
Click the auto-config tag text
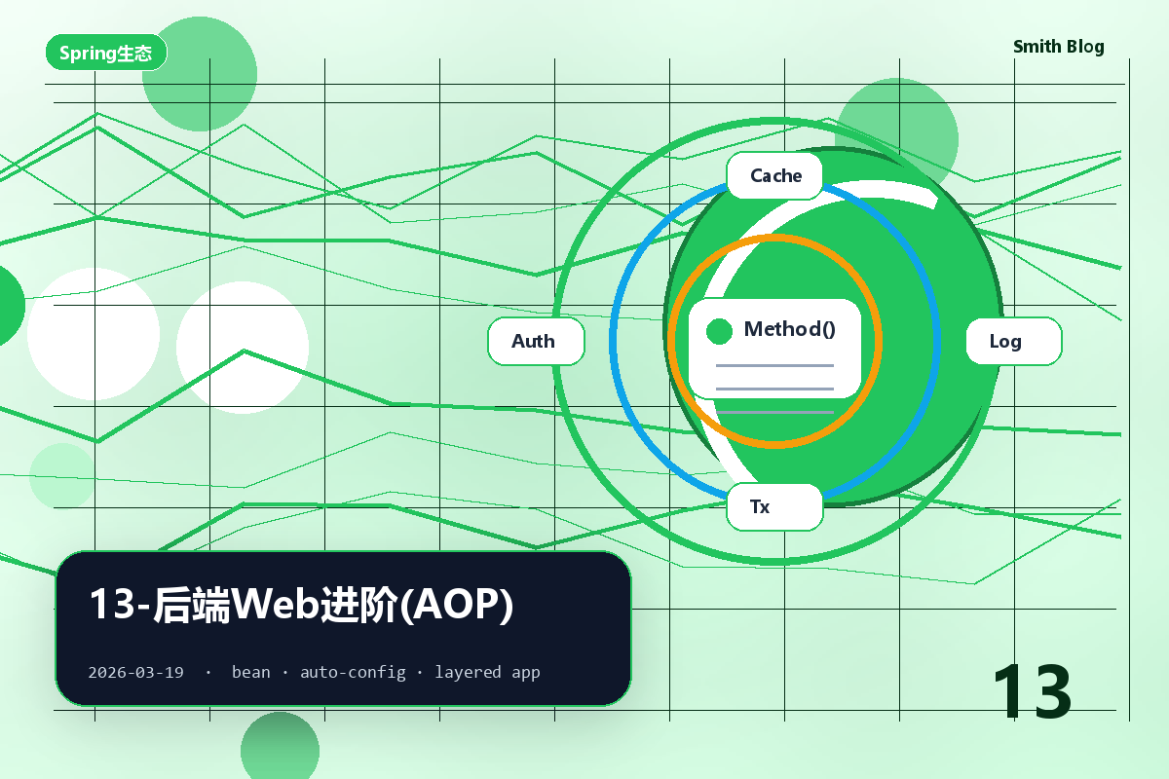coord(353,672)
